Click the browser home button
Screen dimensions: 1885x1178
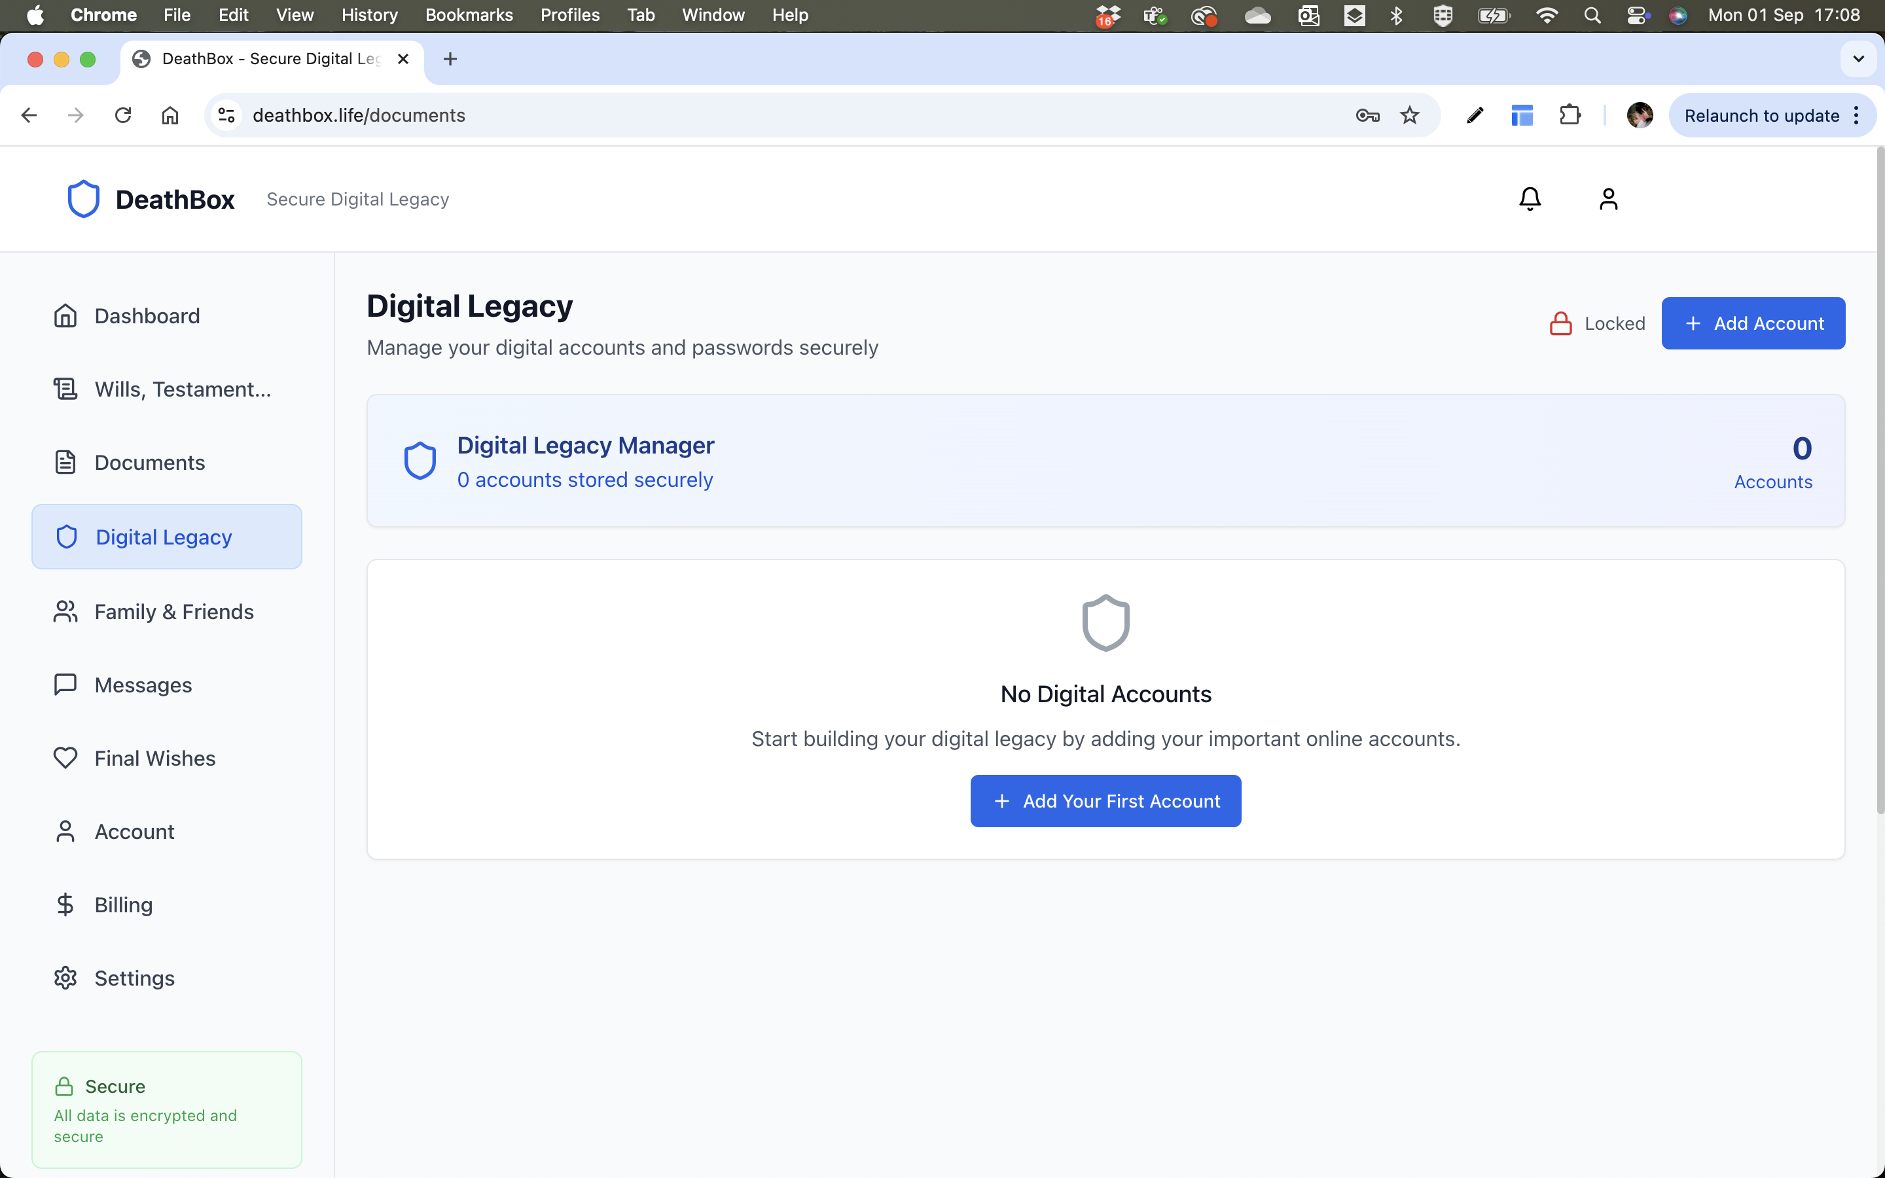click(x=170, y=115)
